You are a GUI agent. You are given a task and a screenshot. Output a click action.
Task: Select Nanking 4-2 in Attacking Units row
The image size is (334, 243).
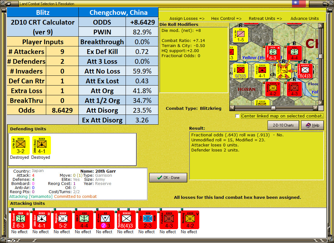190,220
